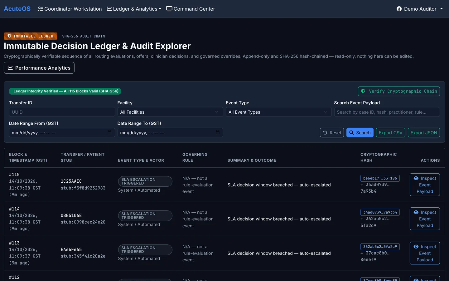
Task: Click hash badge 34ad0739…7a93b4
Action: click(x=380, y=212)
